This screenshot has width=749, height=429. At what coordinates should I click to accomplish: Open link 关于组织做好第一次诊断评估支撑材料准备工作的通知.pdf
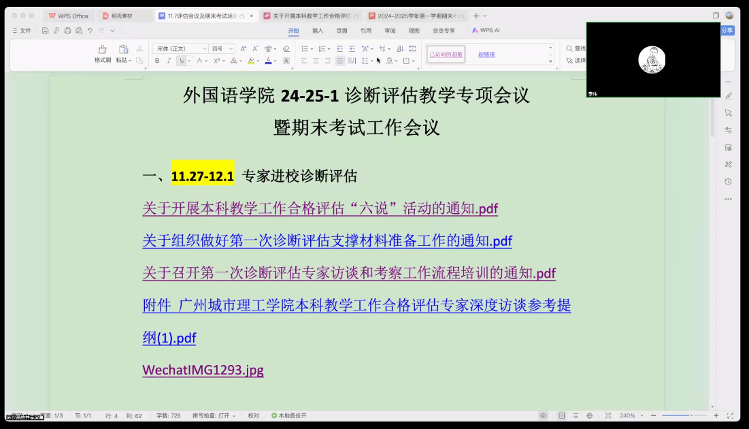pos(327,240)
